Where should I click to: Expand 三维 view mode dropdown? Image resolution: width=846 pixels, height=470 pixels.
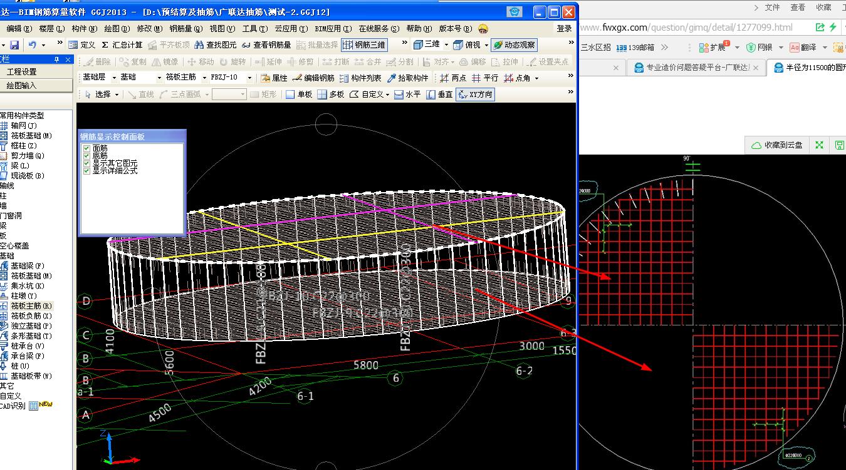click(x=446, y=45)
